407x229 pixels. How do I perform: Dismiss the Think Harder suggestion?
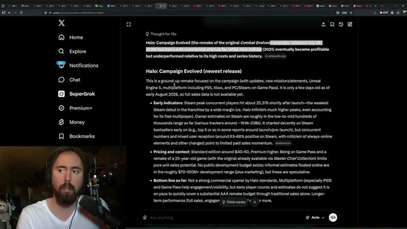[x=255, y=202]
